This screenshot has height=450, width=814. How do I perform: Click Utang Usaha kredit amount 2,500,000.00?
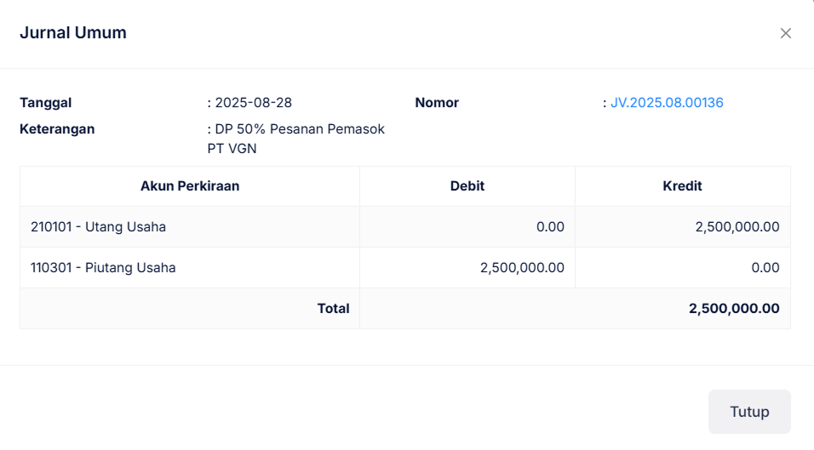[737, 227]
